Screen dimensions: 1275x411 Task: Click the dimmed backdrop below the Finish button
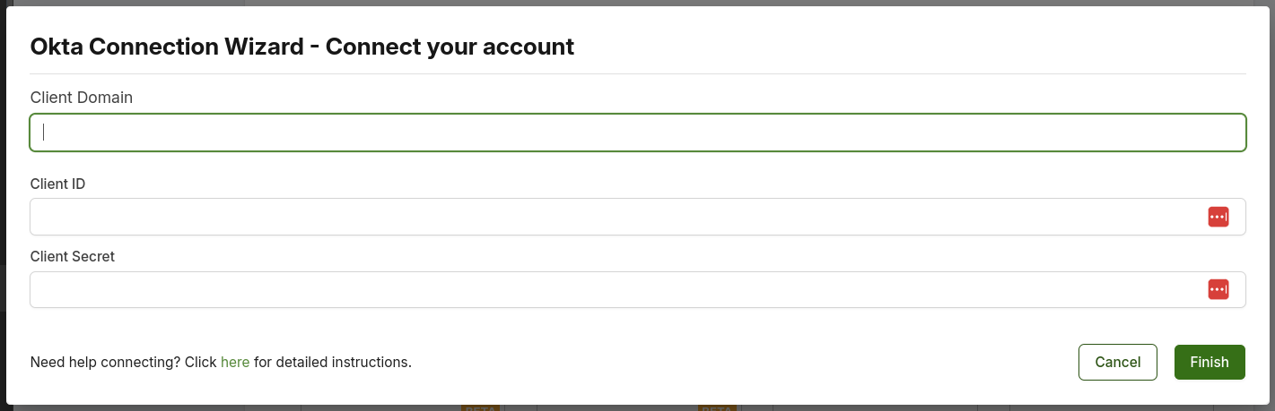pos(1210,407)
